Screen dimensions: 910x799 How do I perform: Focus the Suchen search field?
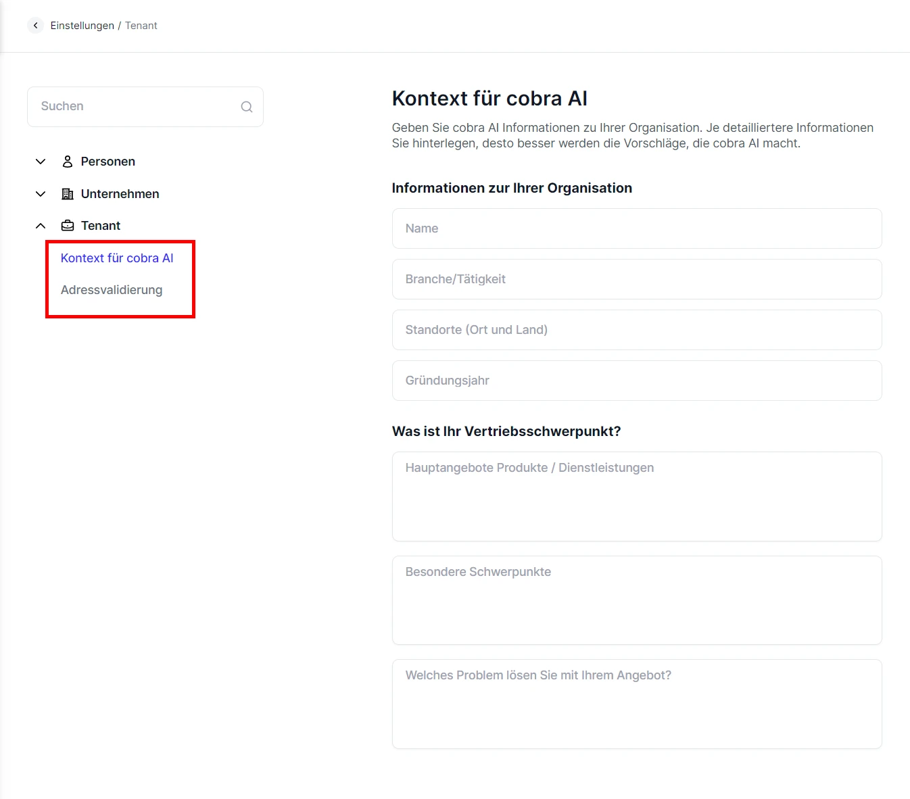(135, 107)
